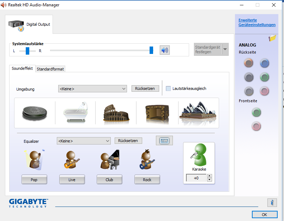Select the stone room environment icon
Image resolution: width=284 pixels, height=221 pixels.
(157, 114)
